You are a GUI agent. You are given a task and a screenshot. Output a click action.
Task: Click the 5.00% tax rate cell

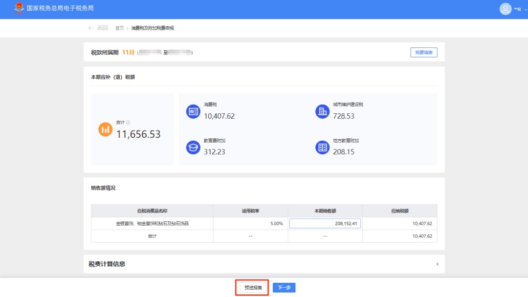coord(276,223)
